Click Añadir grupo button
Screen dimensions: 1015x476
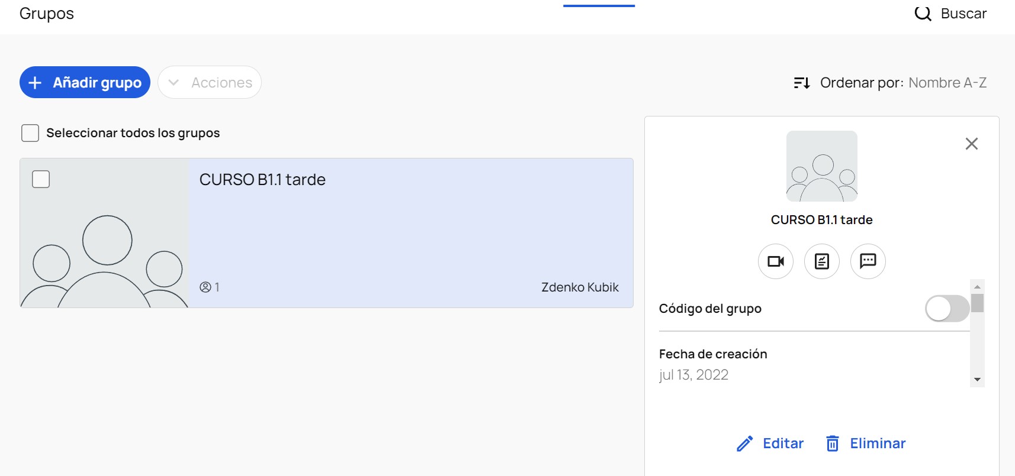click(85, 82)
